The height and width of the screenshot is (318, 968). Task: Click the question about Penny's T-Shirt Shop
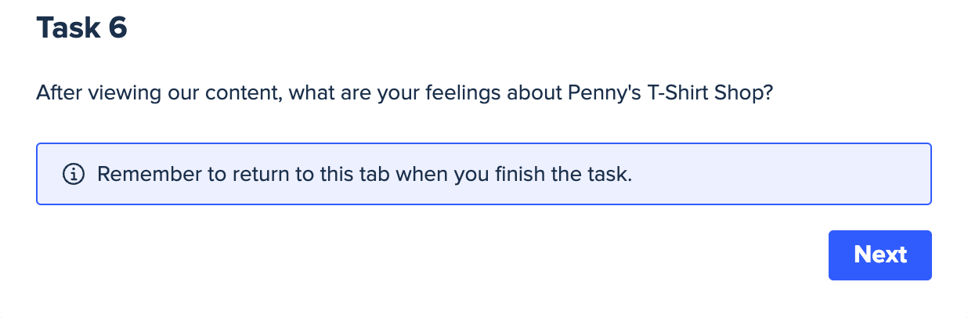coord(405,95)
